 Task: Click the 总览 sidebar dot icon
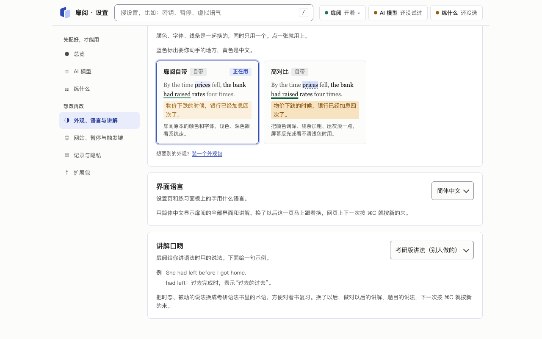click(66, 54)
